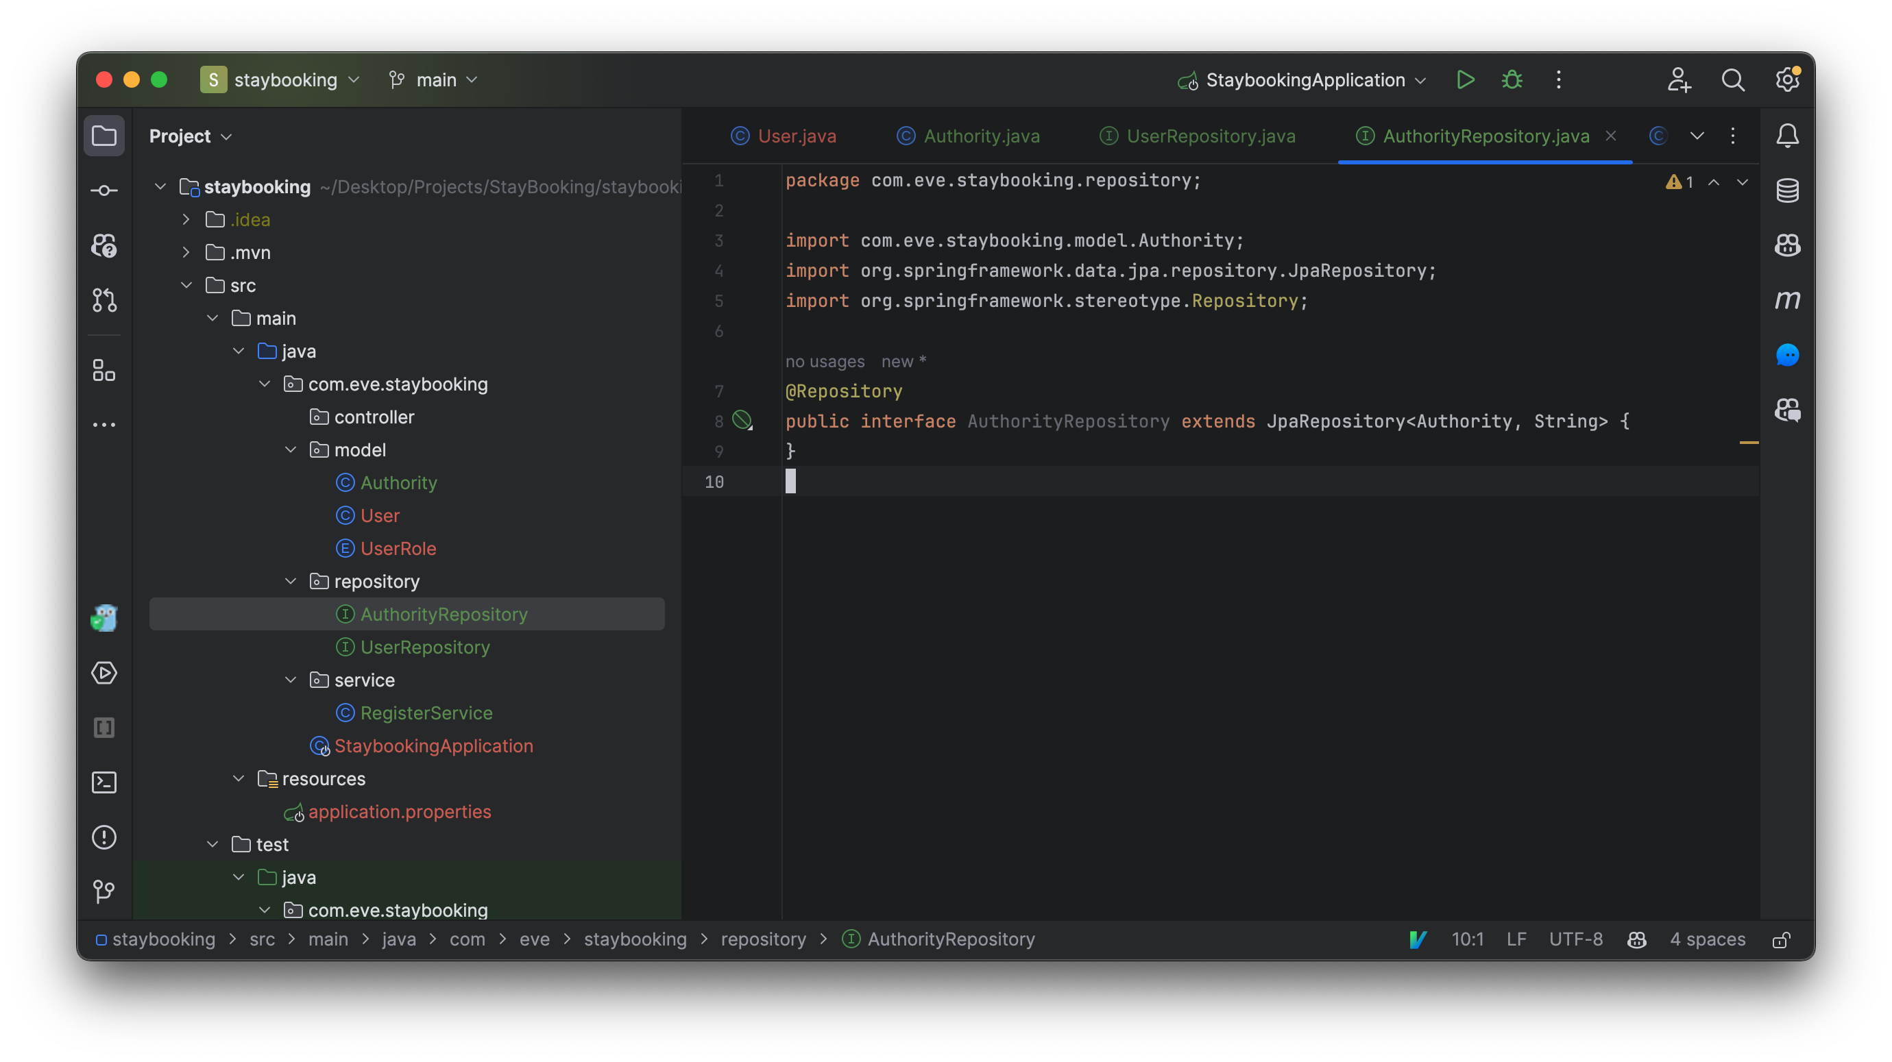Image resolution: width=1892 pixels, height=1062 pixels.
Task: Click the Spring bean gutter icon on line 8
Action: point(743,421)
